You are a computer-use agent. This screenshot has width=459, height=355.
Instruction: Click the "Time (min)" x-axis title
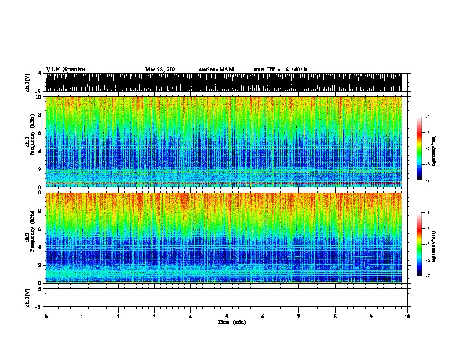(x=232, y=322)
